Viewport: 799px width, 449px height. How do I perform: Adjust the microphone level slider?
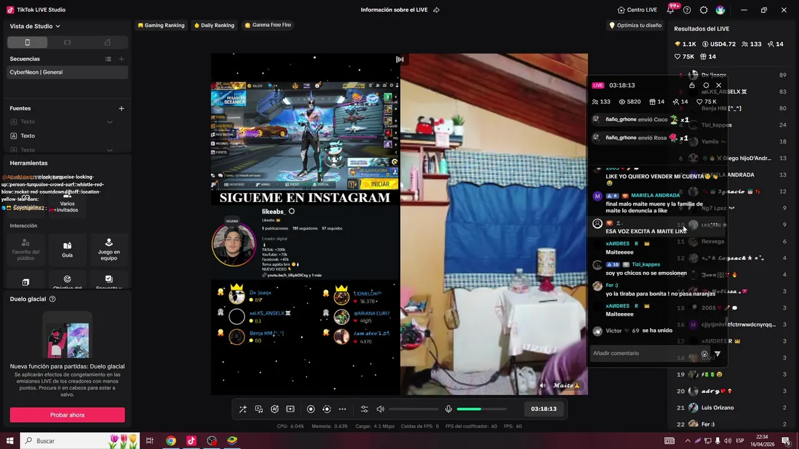point(481,409)
